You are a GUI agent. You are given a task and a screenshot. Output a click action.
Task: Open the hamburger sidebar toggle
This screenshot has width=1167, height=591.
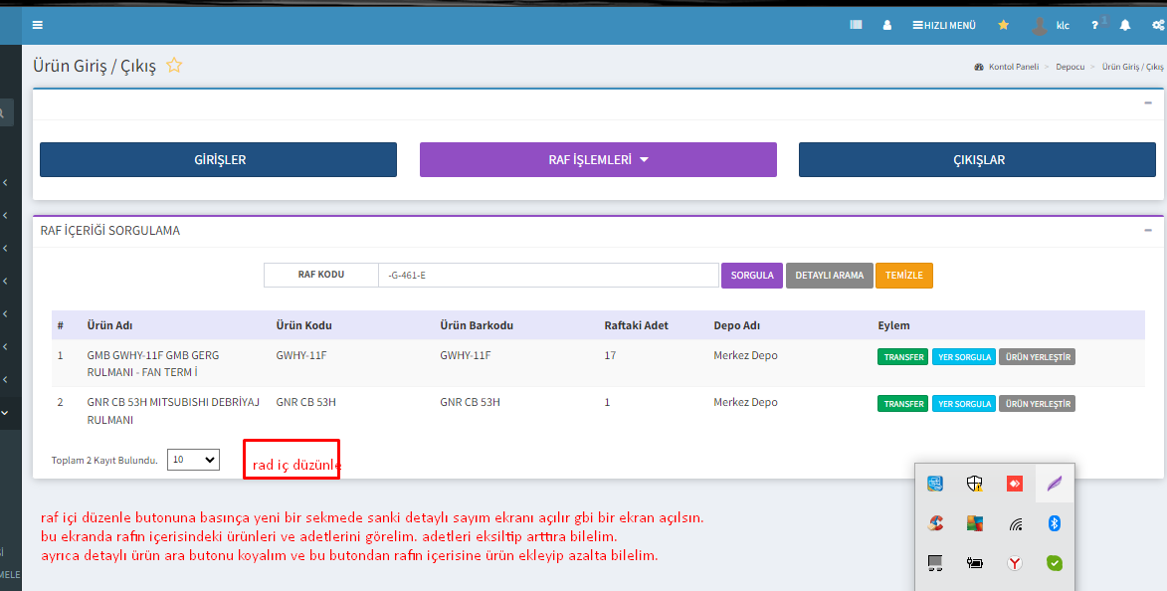click(x=38, y=25)
